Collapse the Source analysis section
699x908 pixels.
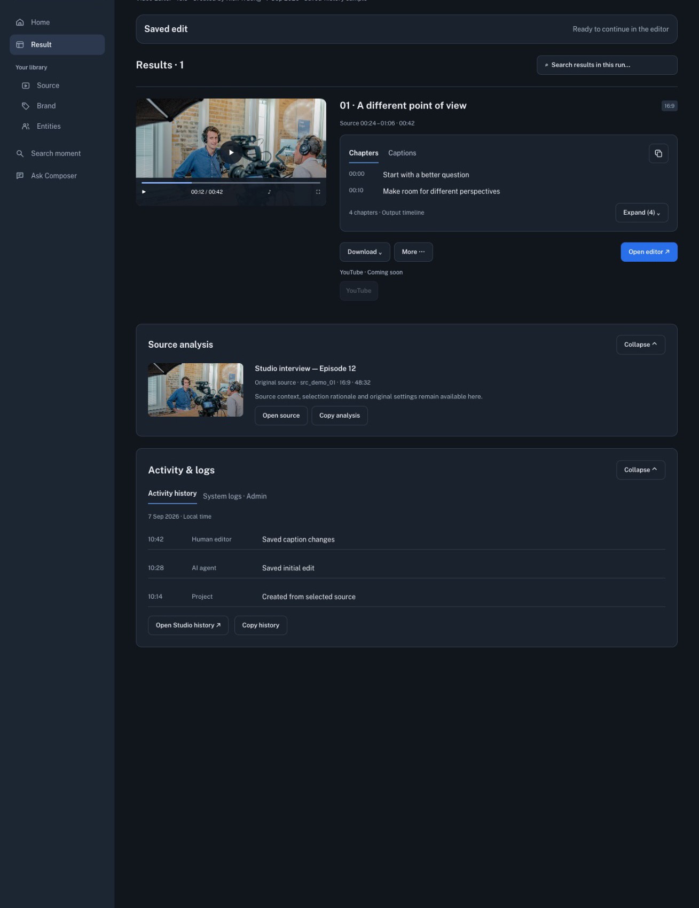point(640,345)
